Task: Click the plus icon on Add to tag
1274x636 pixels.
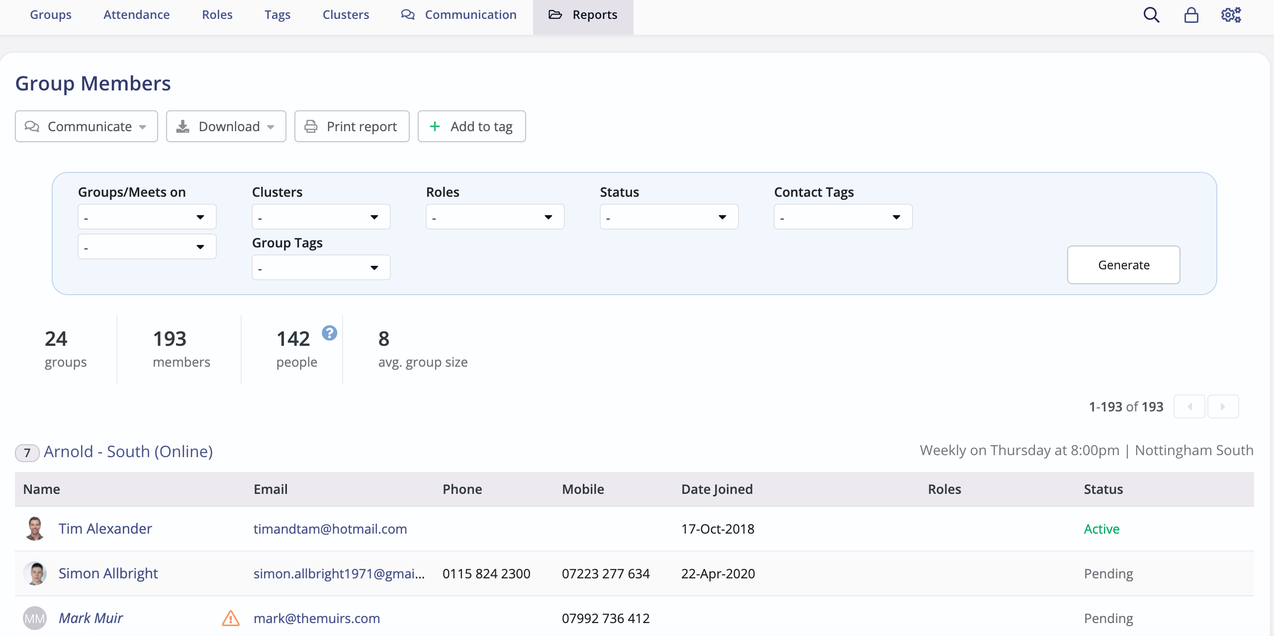Action: [x=435, y=126]
